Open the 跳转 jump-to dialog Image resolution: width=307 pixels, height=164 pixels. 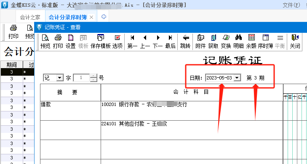tap(185, 42)
